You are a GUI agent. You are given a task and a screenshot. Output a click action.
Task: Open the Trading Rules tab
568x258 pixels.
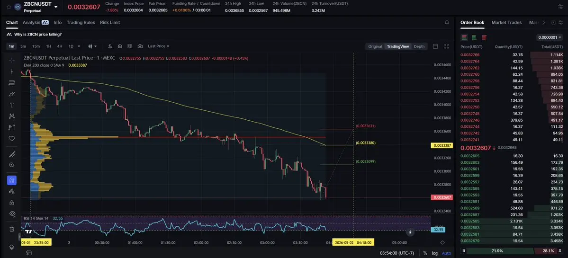(x=81, y=22)
